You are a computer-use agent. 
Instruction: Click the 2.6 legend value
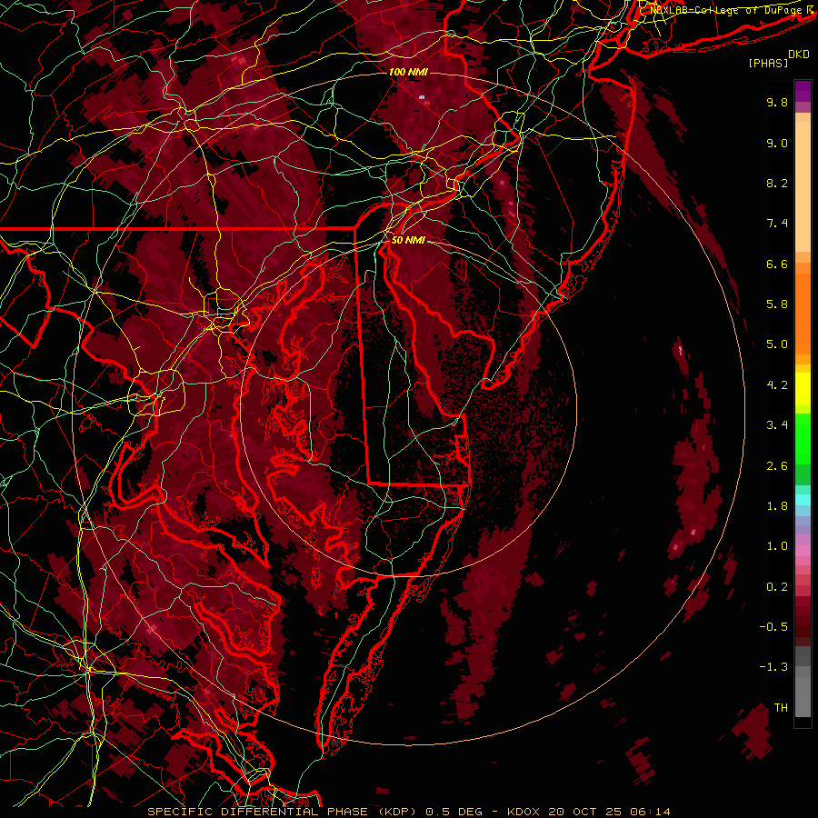777,466
